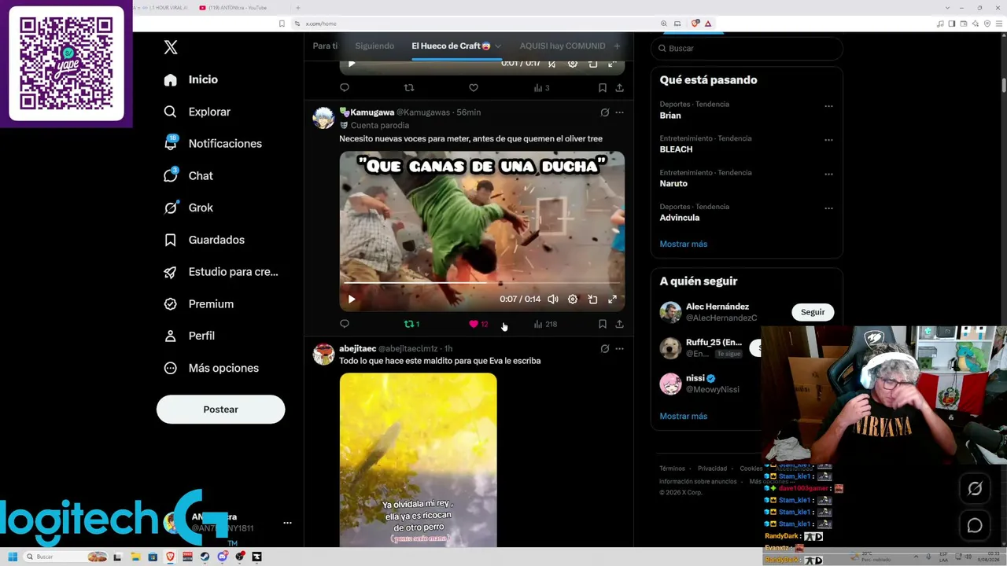Viewport: 1007px width, 566px height.
Task: Click the Buscar search field on X
Action: pos(747,48)
